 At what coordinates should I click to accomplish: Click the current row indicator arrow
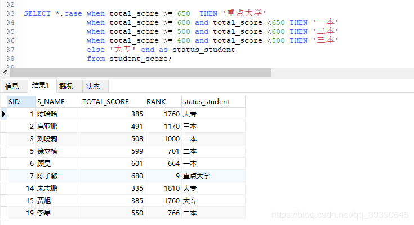pos(4,114)
